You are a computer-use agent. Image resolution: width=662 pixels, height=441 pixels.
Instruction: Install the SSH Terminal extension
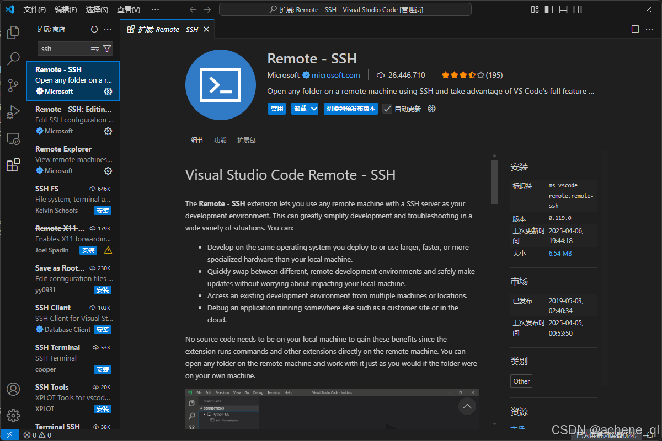pos(103,369)
